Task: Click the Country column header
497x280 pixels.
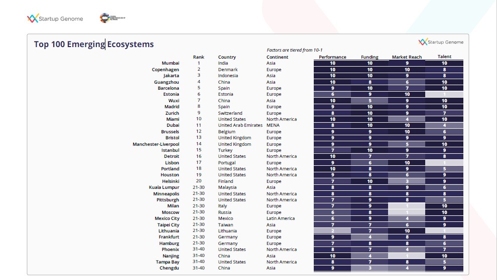Action: [x=227, y=57]
